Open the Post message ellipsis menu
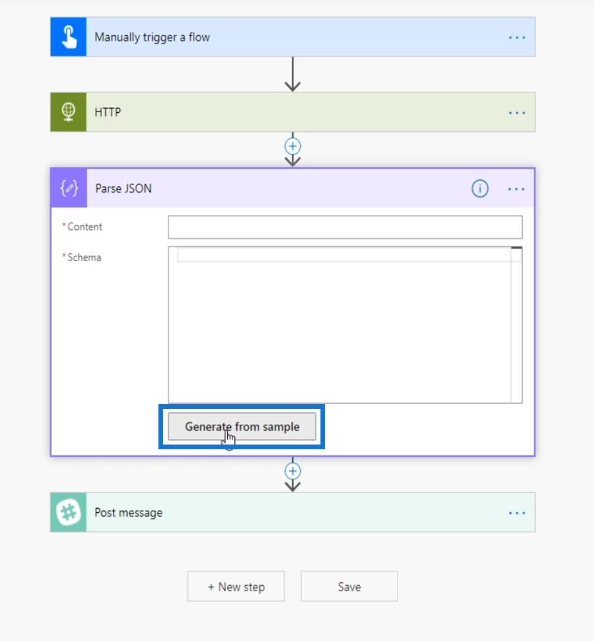 517,513
